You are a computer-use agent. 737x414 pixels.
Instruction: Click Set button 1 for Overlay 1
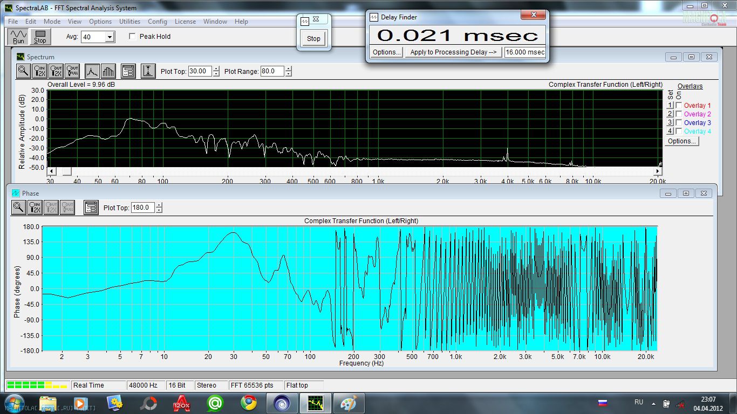pos(670,105)
